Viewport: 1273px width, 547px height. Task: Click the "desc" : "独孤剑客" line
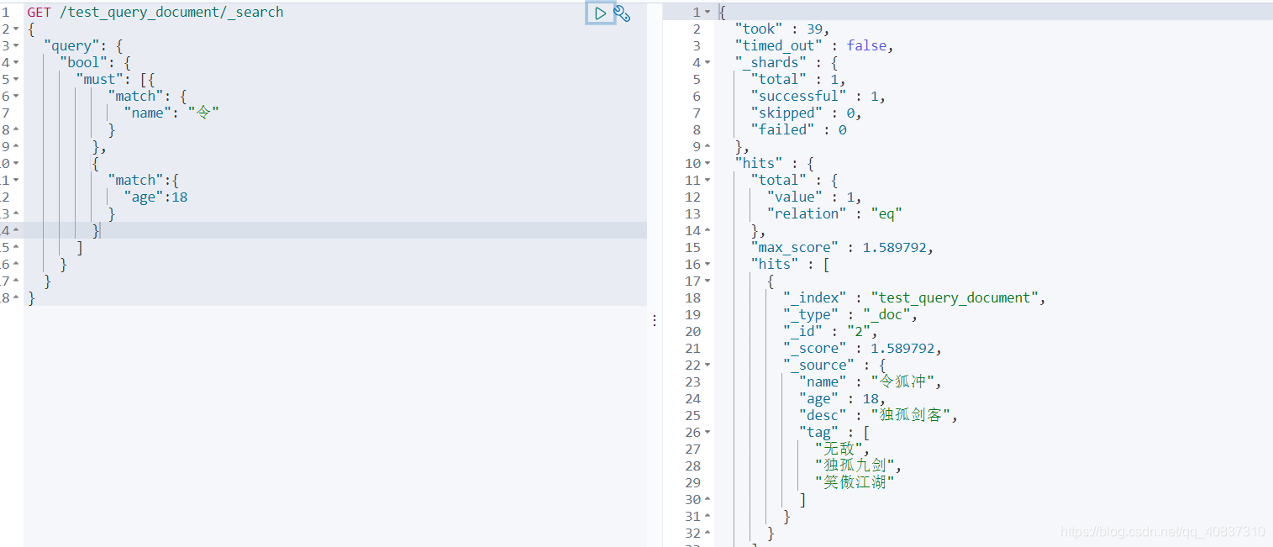pyautogui.click(x=878, y=415)
